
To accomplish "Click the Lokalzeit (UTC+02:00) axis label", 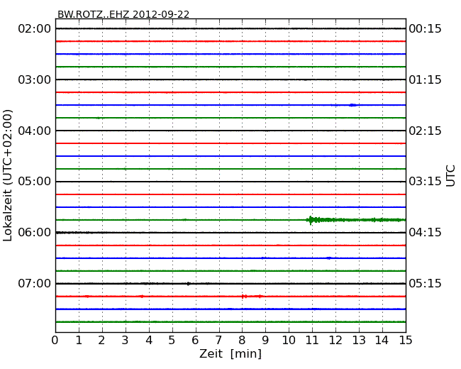I will pyautogui.click(x=8, y=175).
